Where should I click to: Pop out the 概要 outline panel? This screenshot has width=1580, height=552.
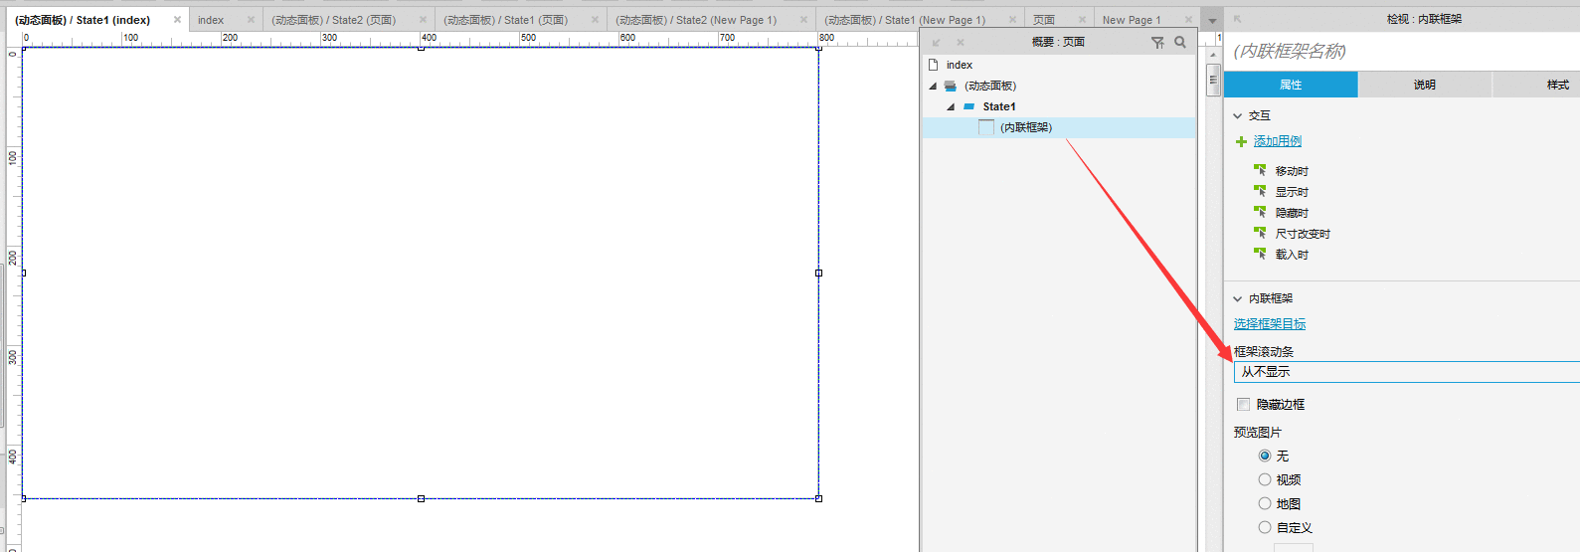click(x=937, y=43)
